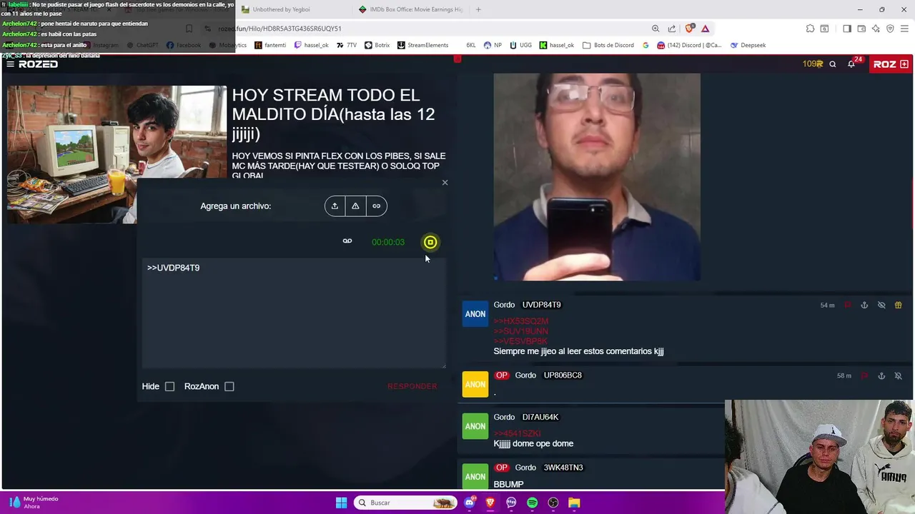915x514 pixels.
Task: Open Windows Start menu
Action: point(342,503)
